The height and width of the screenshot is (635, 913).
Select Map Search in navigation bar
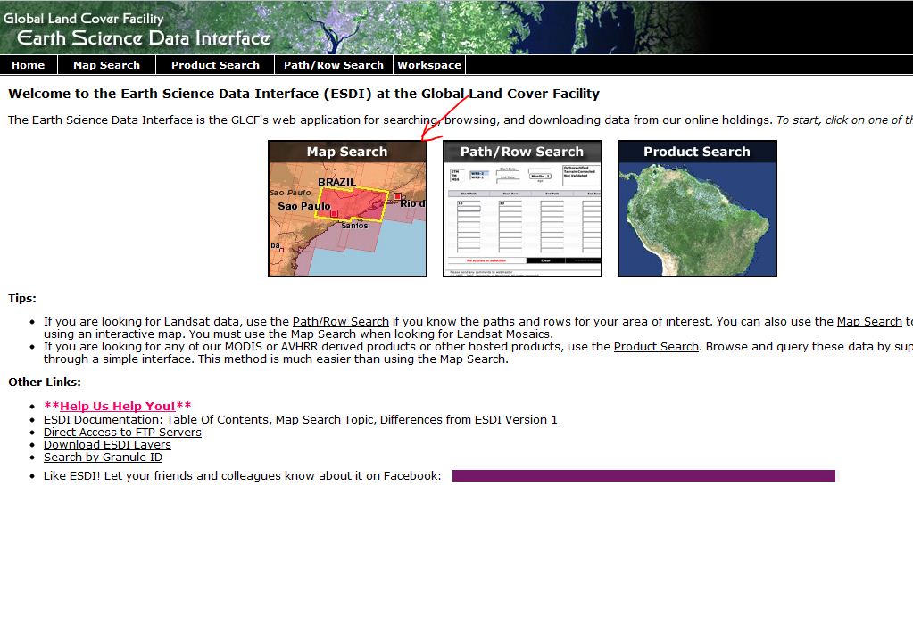(106, 65)
